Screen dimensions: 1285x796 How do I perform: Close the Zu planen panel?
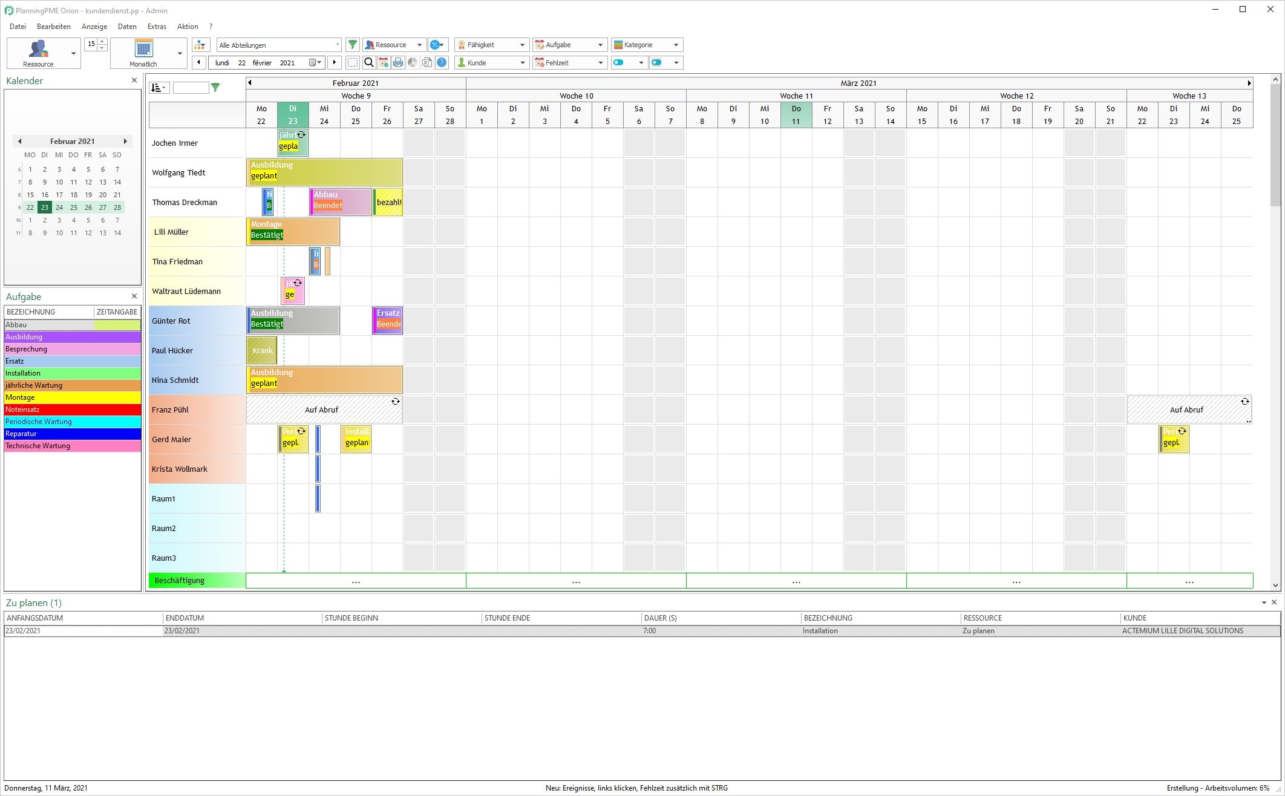(x=1274, y=602)
